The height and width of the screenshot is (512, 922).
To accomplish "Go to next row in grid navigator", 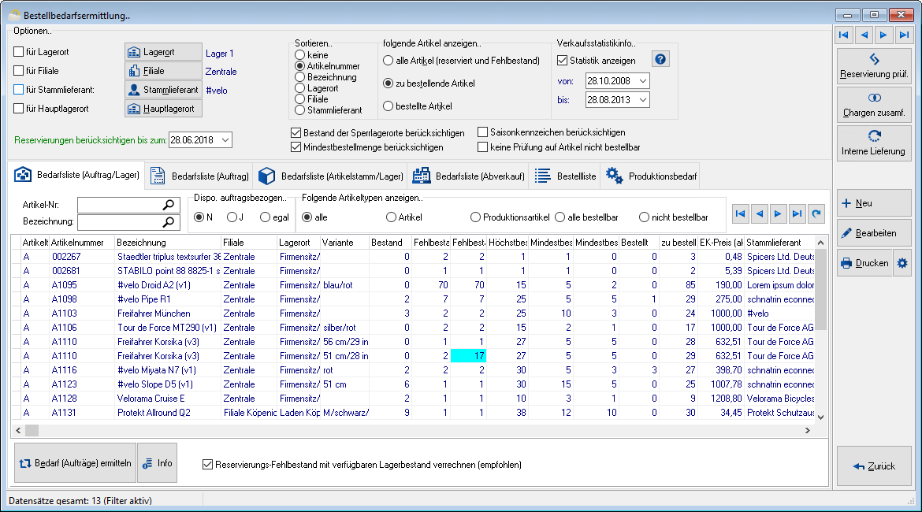I will [x=778, y=214].
